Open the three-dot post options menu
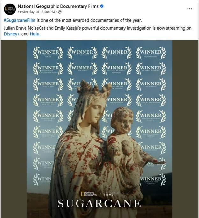The height and width of the screenshot is (218, 199). pyautogui.click(x=189, y=9)
